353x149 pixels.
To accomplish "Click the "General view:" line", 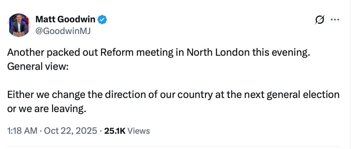I will pyautogui.click(x=37, y=66).
